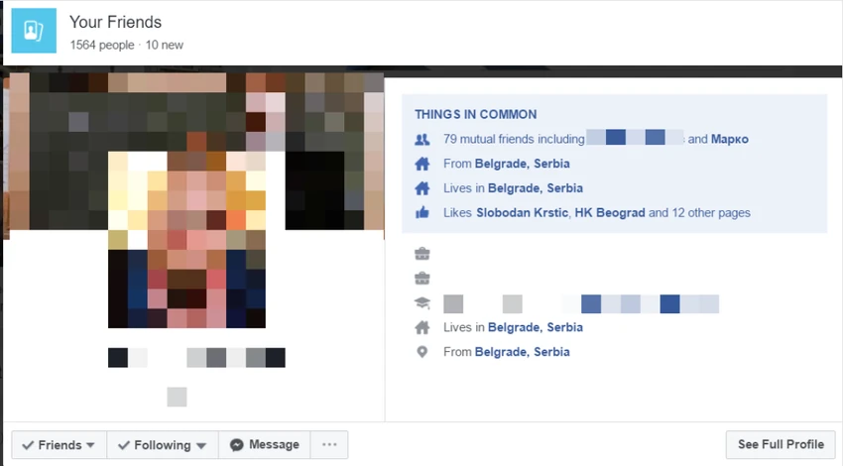Click the Friends checkmark to toggle friendship
The image size is (843, 466).
pyautogui.click(x=28, y=445)
